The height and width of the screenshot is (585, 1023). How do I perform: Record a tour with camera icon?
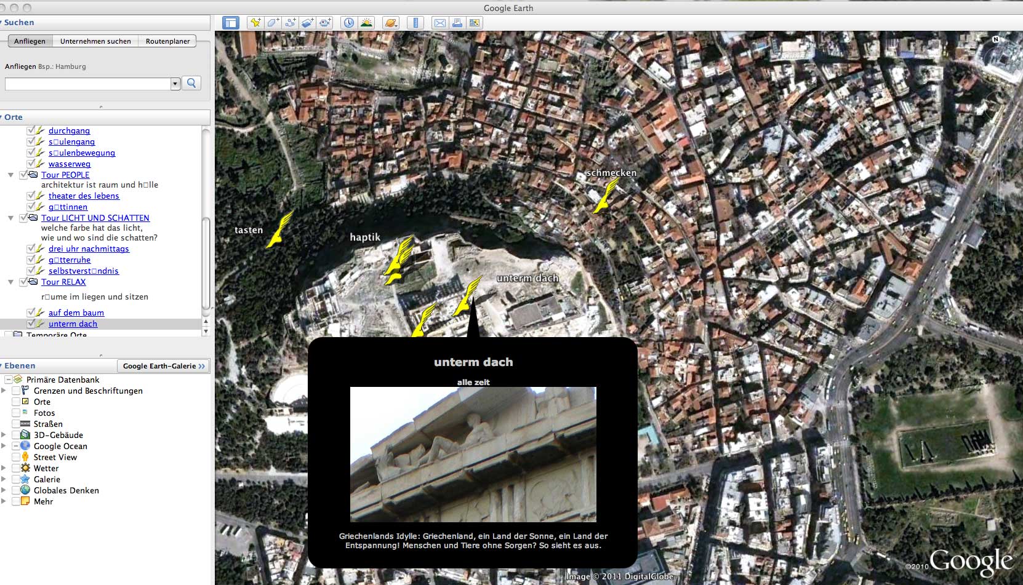tap(325, 23)
